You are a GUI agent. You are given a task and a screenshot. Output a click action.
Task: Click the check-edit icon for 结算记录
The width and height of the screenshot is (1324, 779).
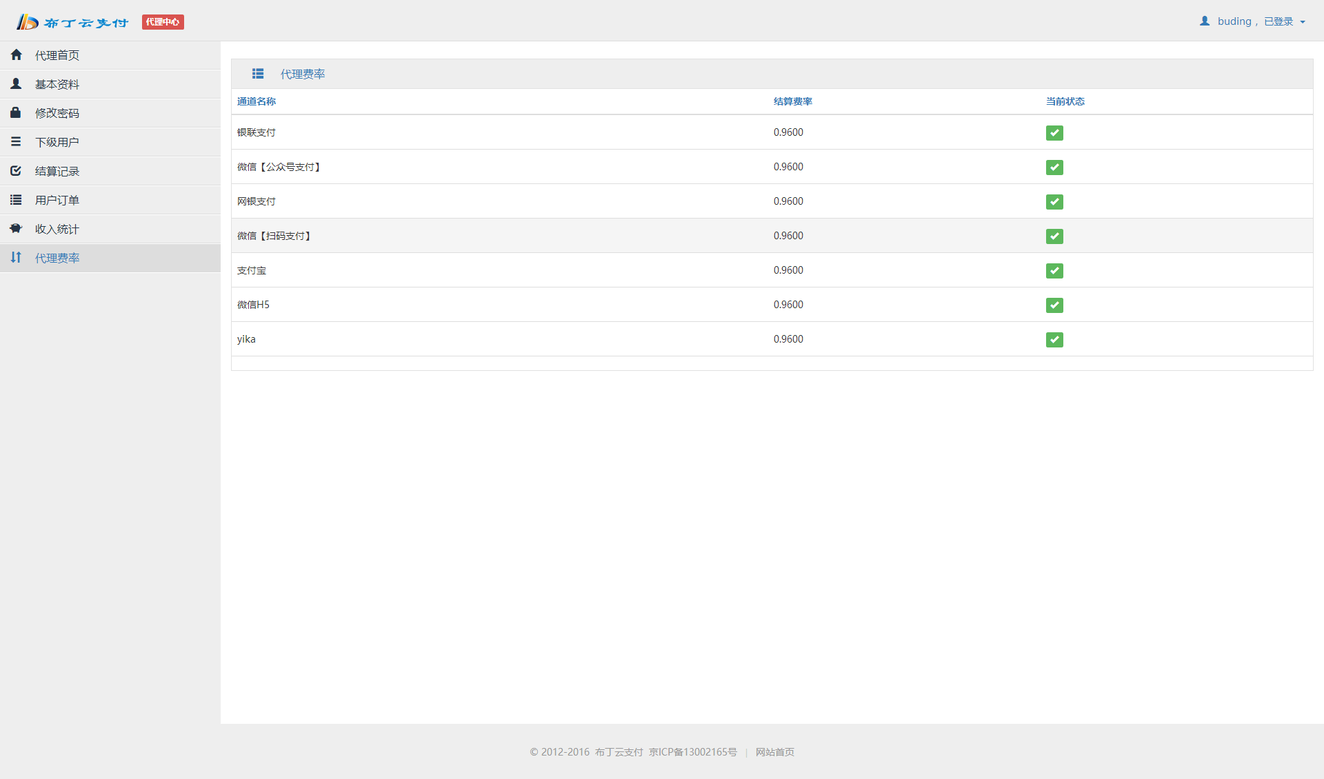point(16,170)
